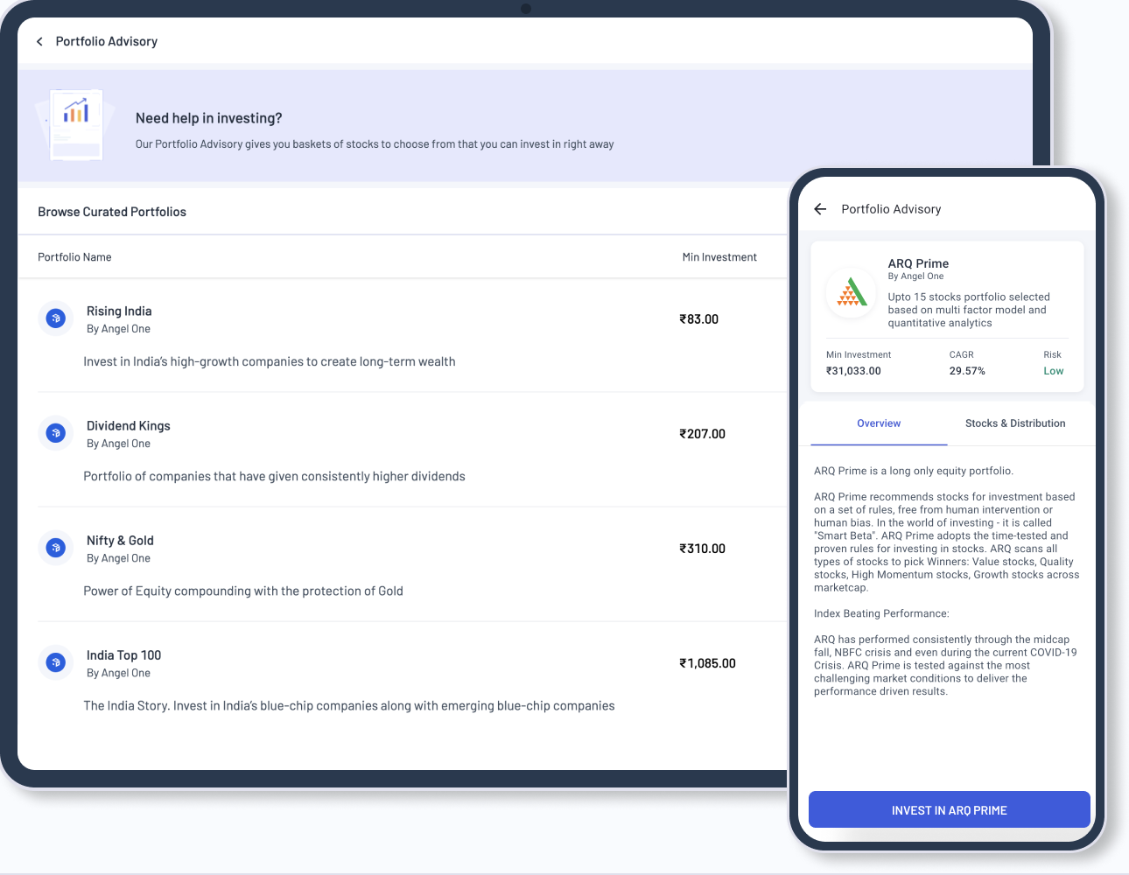Open the Rising India portfolio title
The width and height of the screenshot is (1129, 875).
coord(119,311)
